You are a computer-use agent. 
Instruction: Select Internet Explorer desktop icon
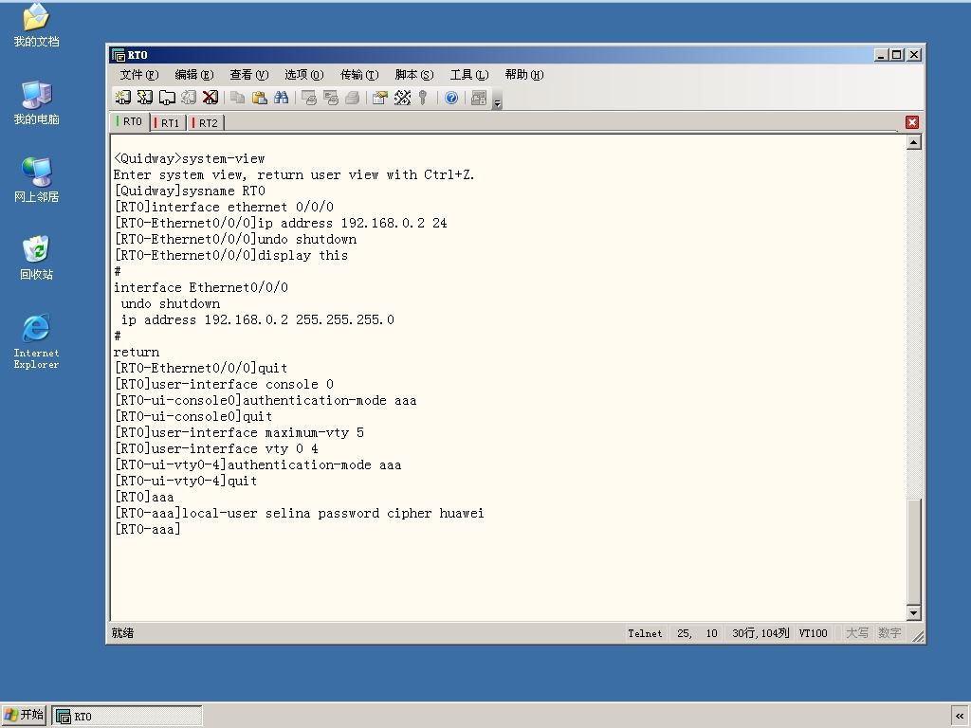pos(36,341)
